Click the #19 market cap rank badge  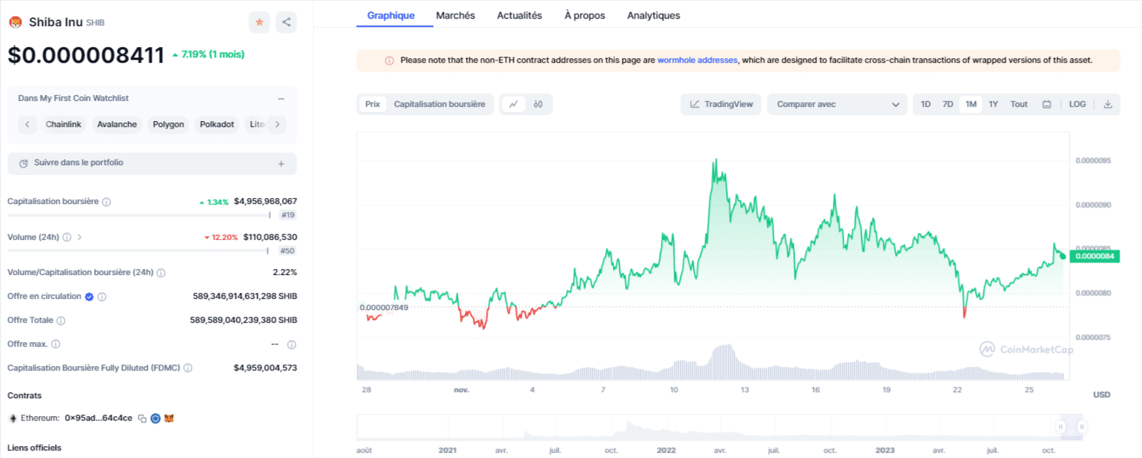pos(288,215)
